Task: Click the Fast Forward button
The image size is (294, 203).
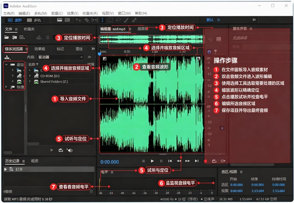Action: [x=188, y=161]
